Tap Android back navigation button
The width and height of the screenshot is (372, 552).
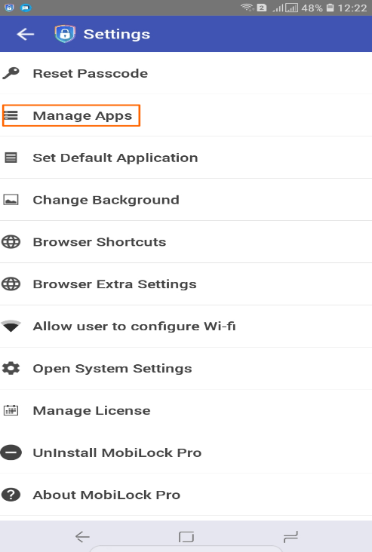(82, 537)
